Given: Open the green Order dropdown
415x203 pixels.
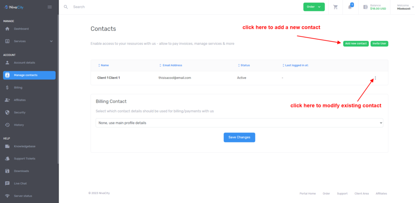Looking at the screenshot, I should (x=314, y=7).
